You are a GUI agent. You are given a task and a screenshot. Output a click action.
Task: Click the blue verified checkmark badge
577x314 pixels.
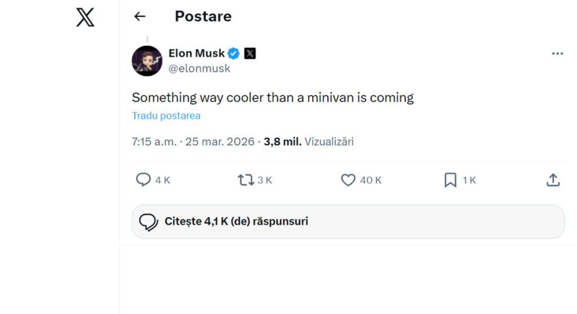[x=234, y=54]
